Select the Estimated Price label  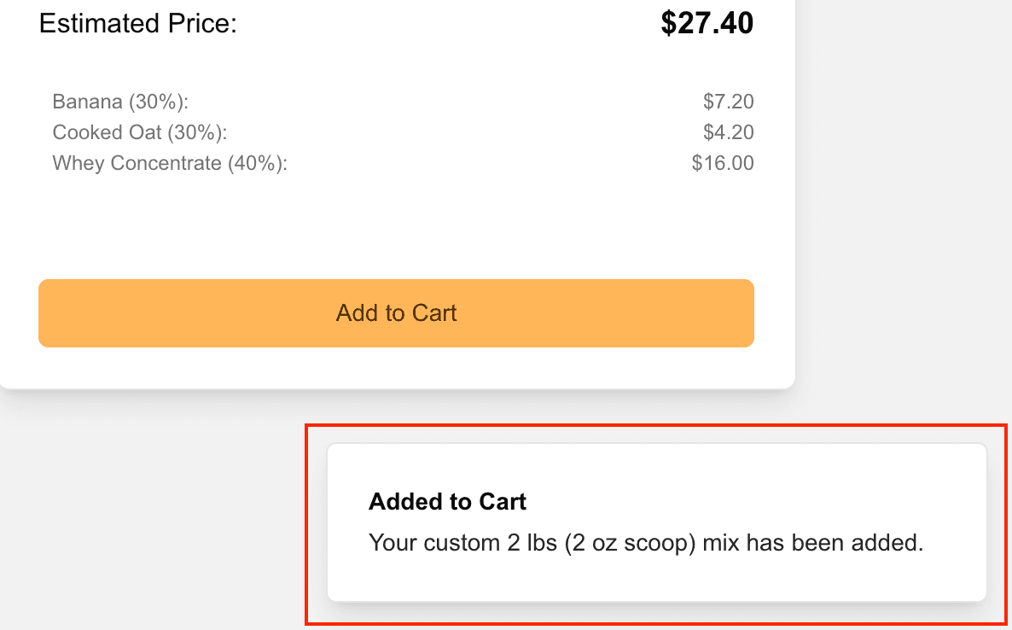(137, 24)
